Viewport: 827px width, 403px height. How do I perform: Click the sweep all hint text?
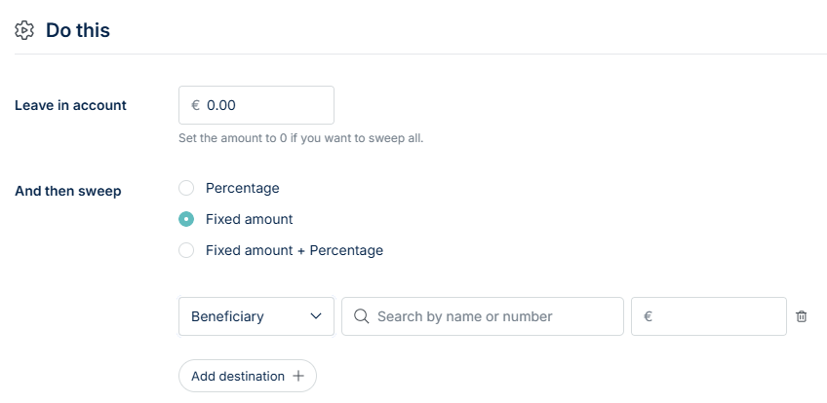[x=300, y=138]
